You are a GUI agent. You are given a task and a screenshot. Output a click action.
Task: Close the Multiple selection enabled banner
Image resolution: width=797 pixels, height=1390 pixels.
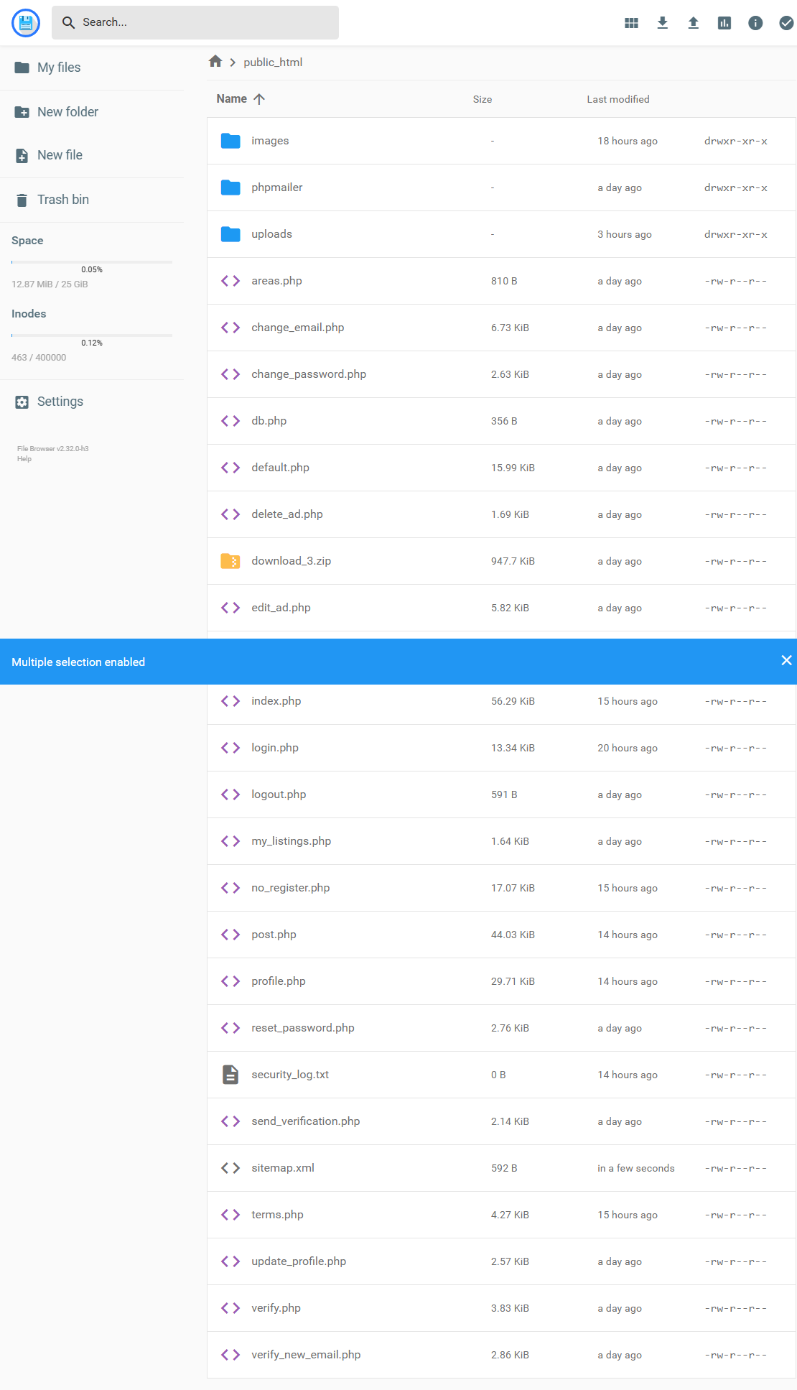point(786,660)
